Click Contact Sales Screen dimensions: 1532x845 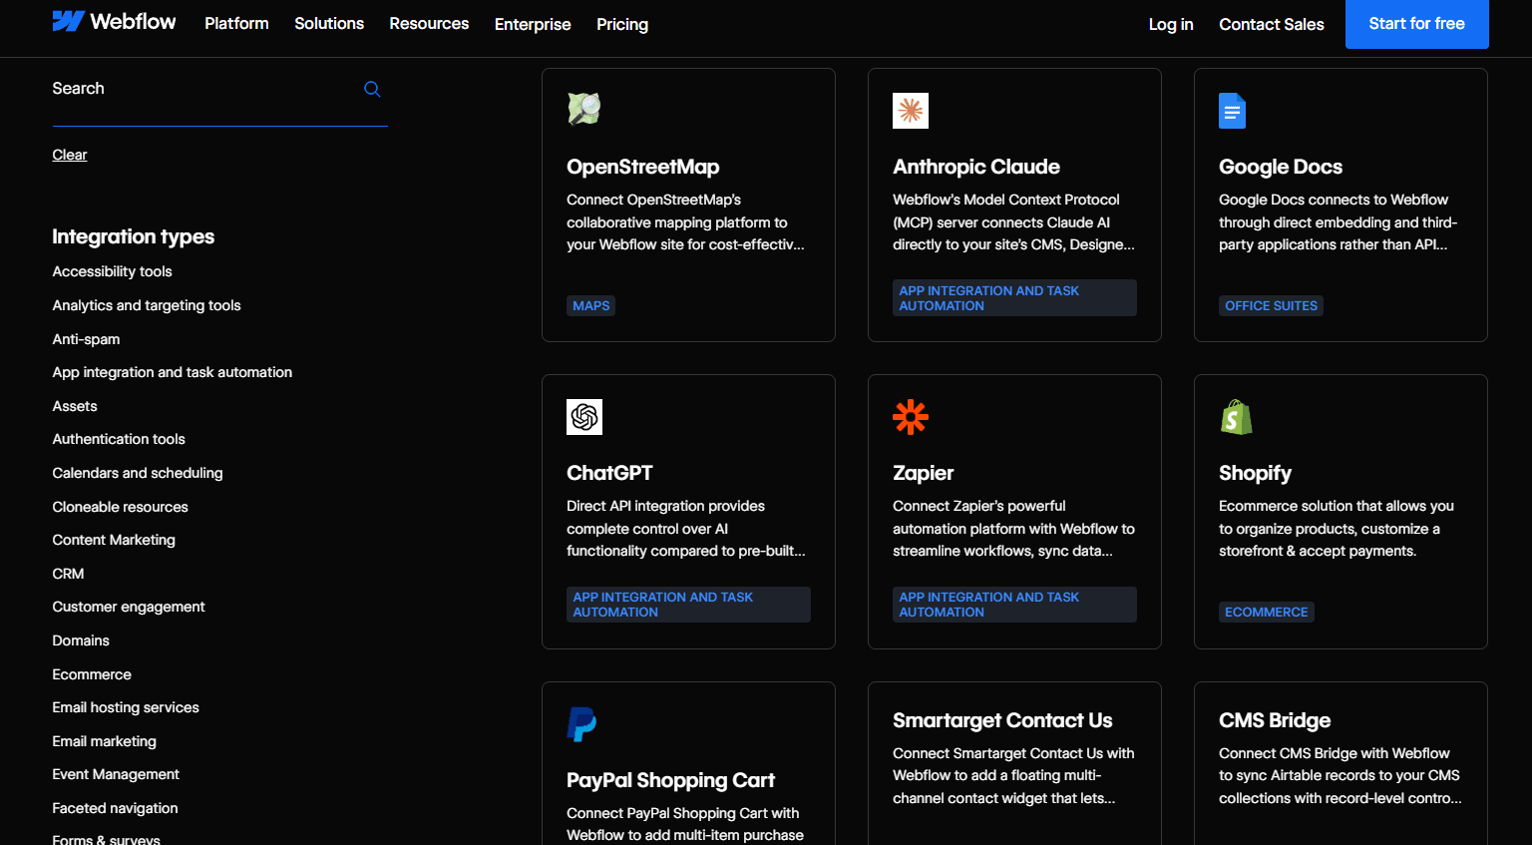coord(1272,24)
